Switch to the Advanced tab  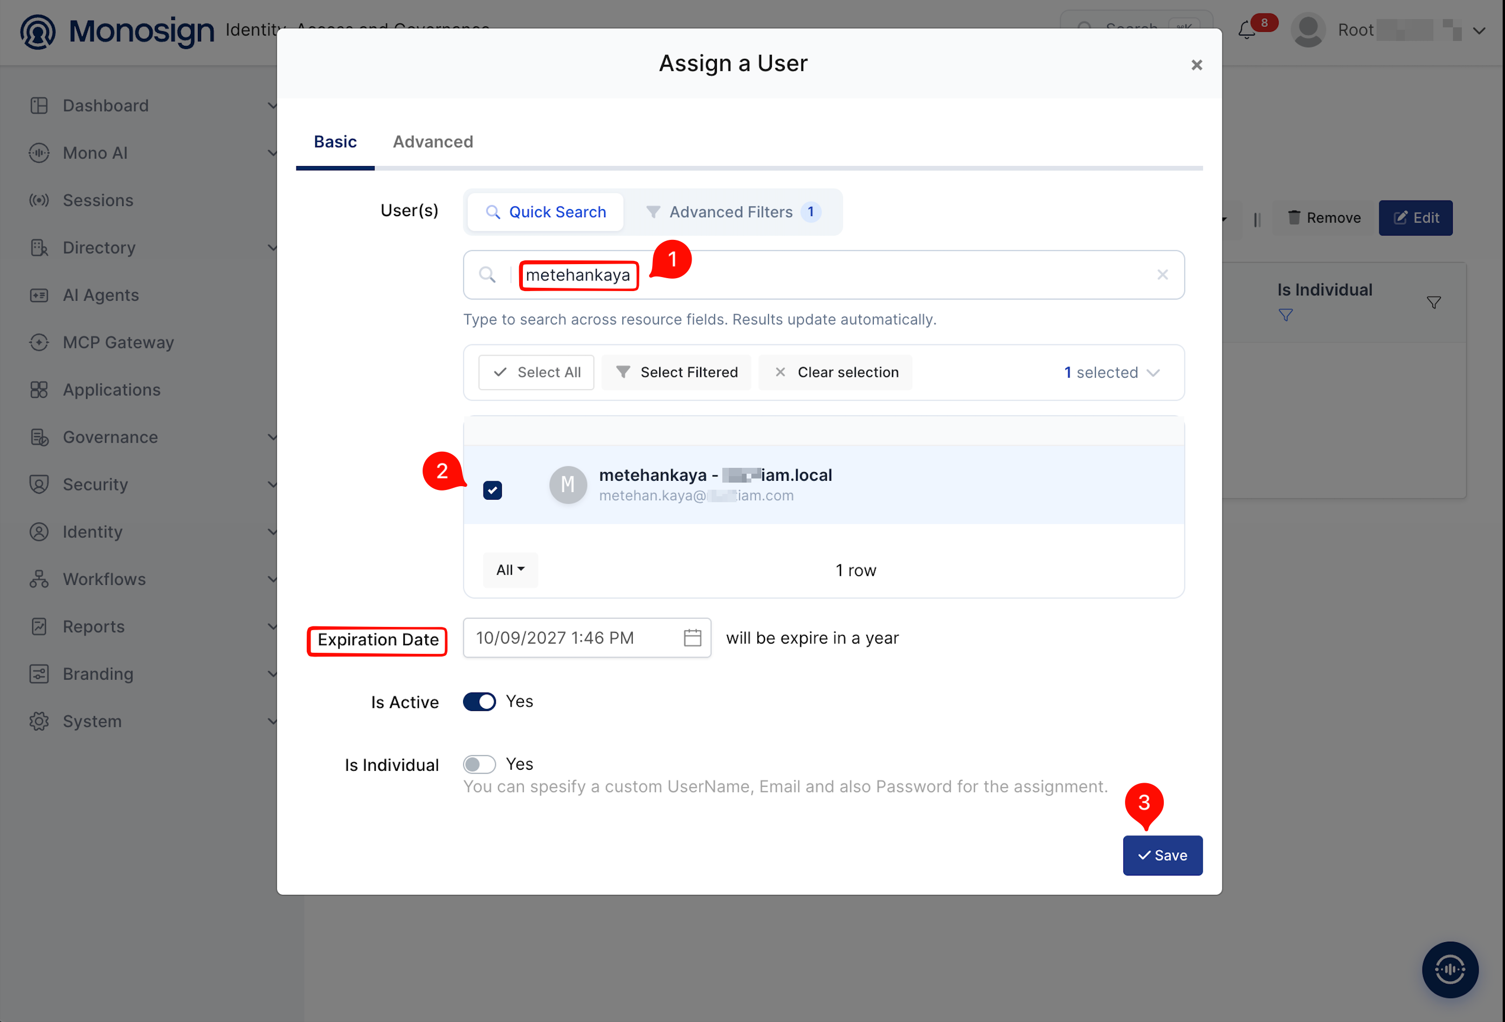433,142
